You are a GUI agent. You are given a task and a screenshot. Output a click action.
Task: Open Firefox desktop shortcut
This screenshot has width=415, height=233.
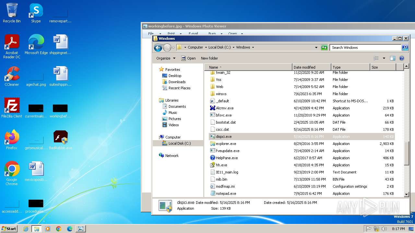[x=12, y=139]
